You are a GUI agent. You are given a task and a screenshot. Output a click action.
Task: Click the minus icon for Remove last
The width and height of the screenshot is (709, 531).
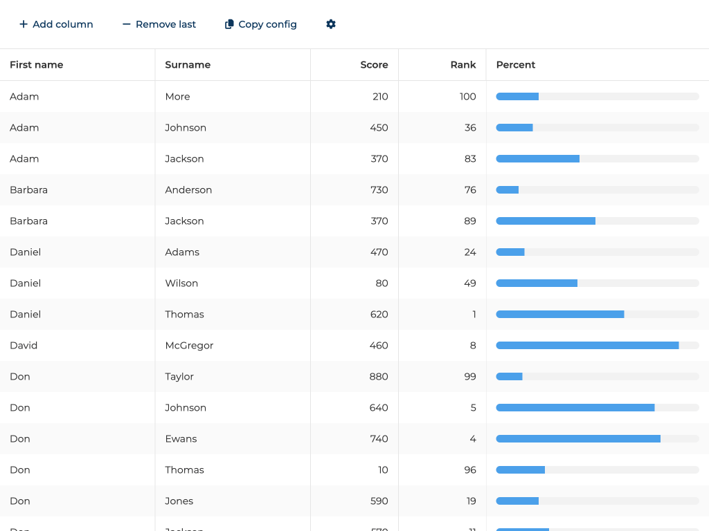coord(126,24)
